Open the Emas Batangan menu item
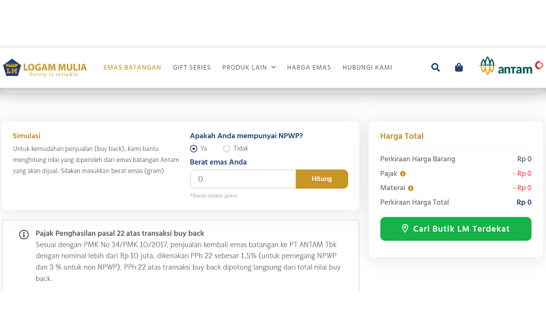The width and height of the screenshot is (546, 328). pos(132,68)
